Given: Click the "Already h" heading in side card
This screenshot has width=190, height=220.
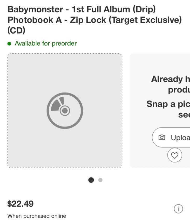Looking at the screenshot, I should coord(171,79).
